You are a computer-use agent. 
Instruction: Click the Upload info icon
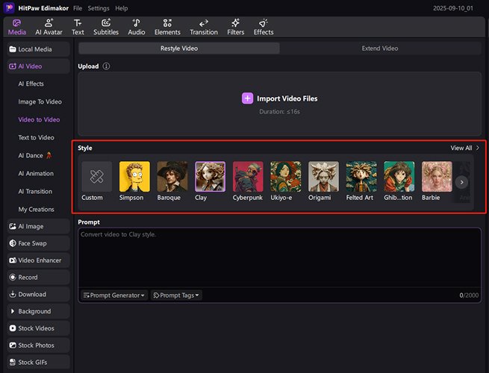(x=106, y=66)
